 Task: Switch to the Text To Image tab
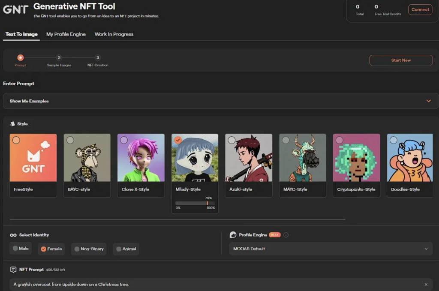point(21,34)
